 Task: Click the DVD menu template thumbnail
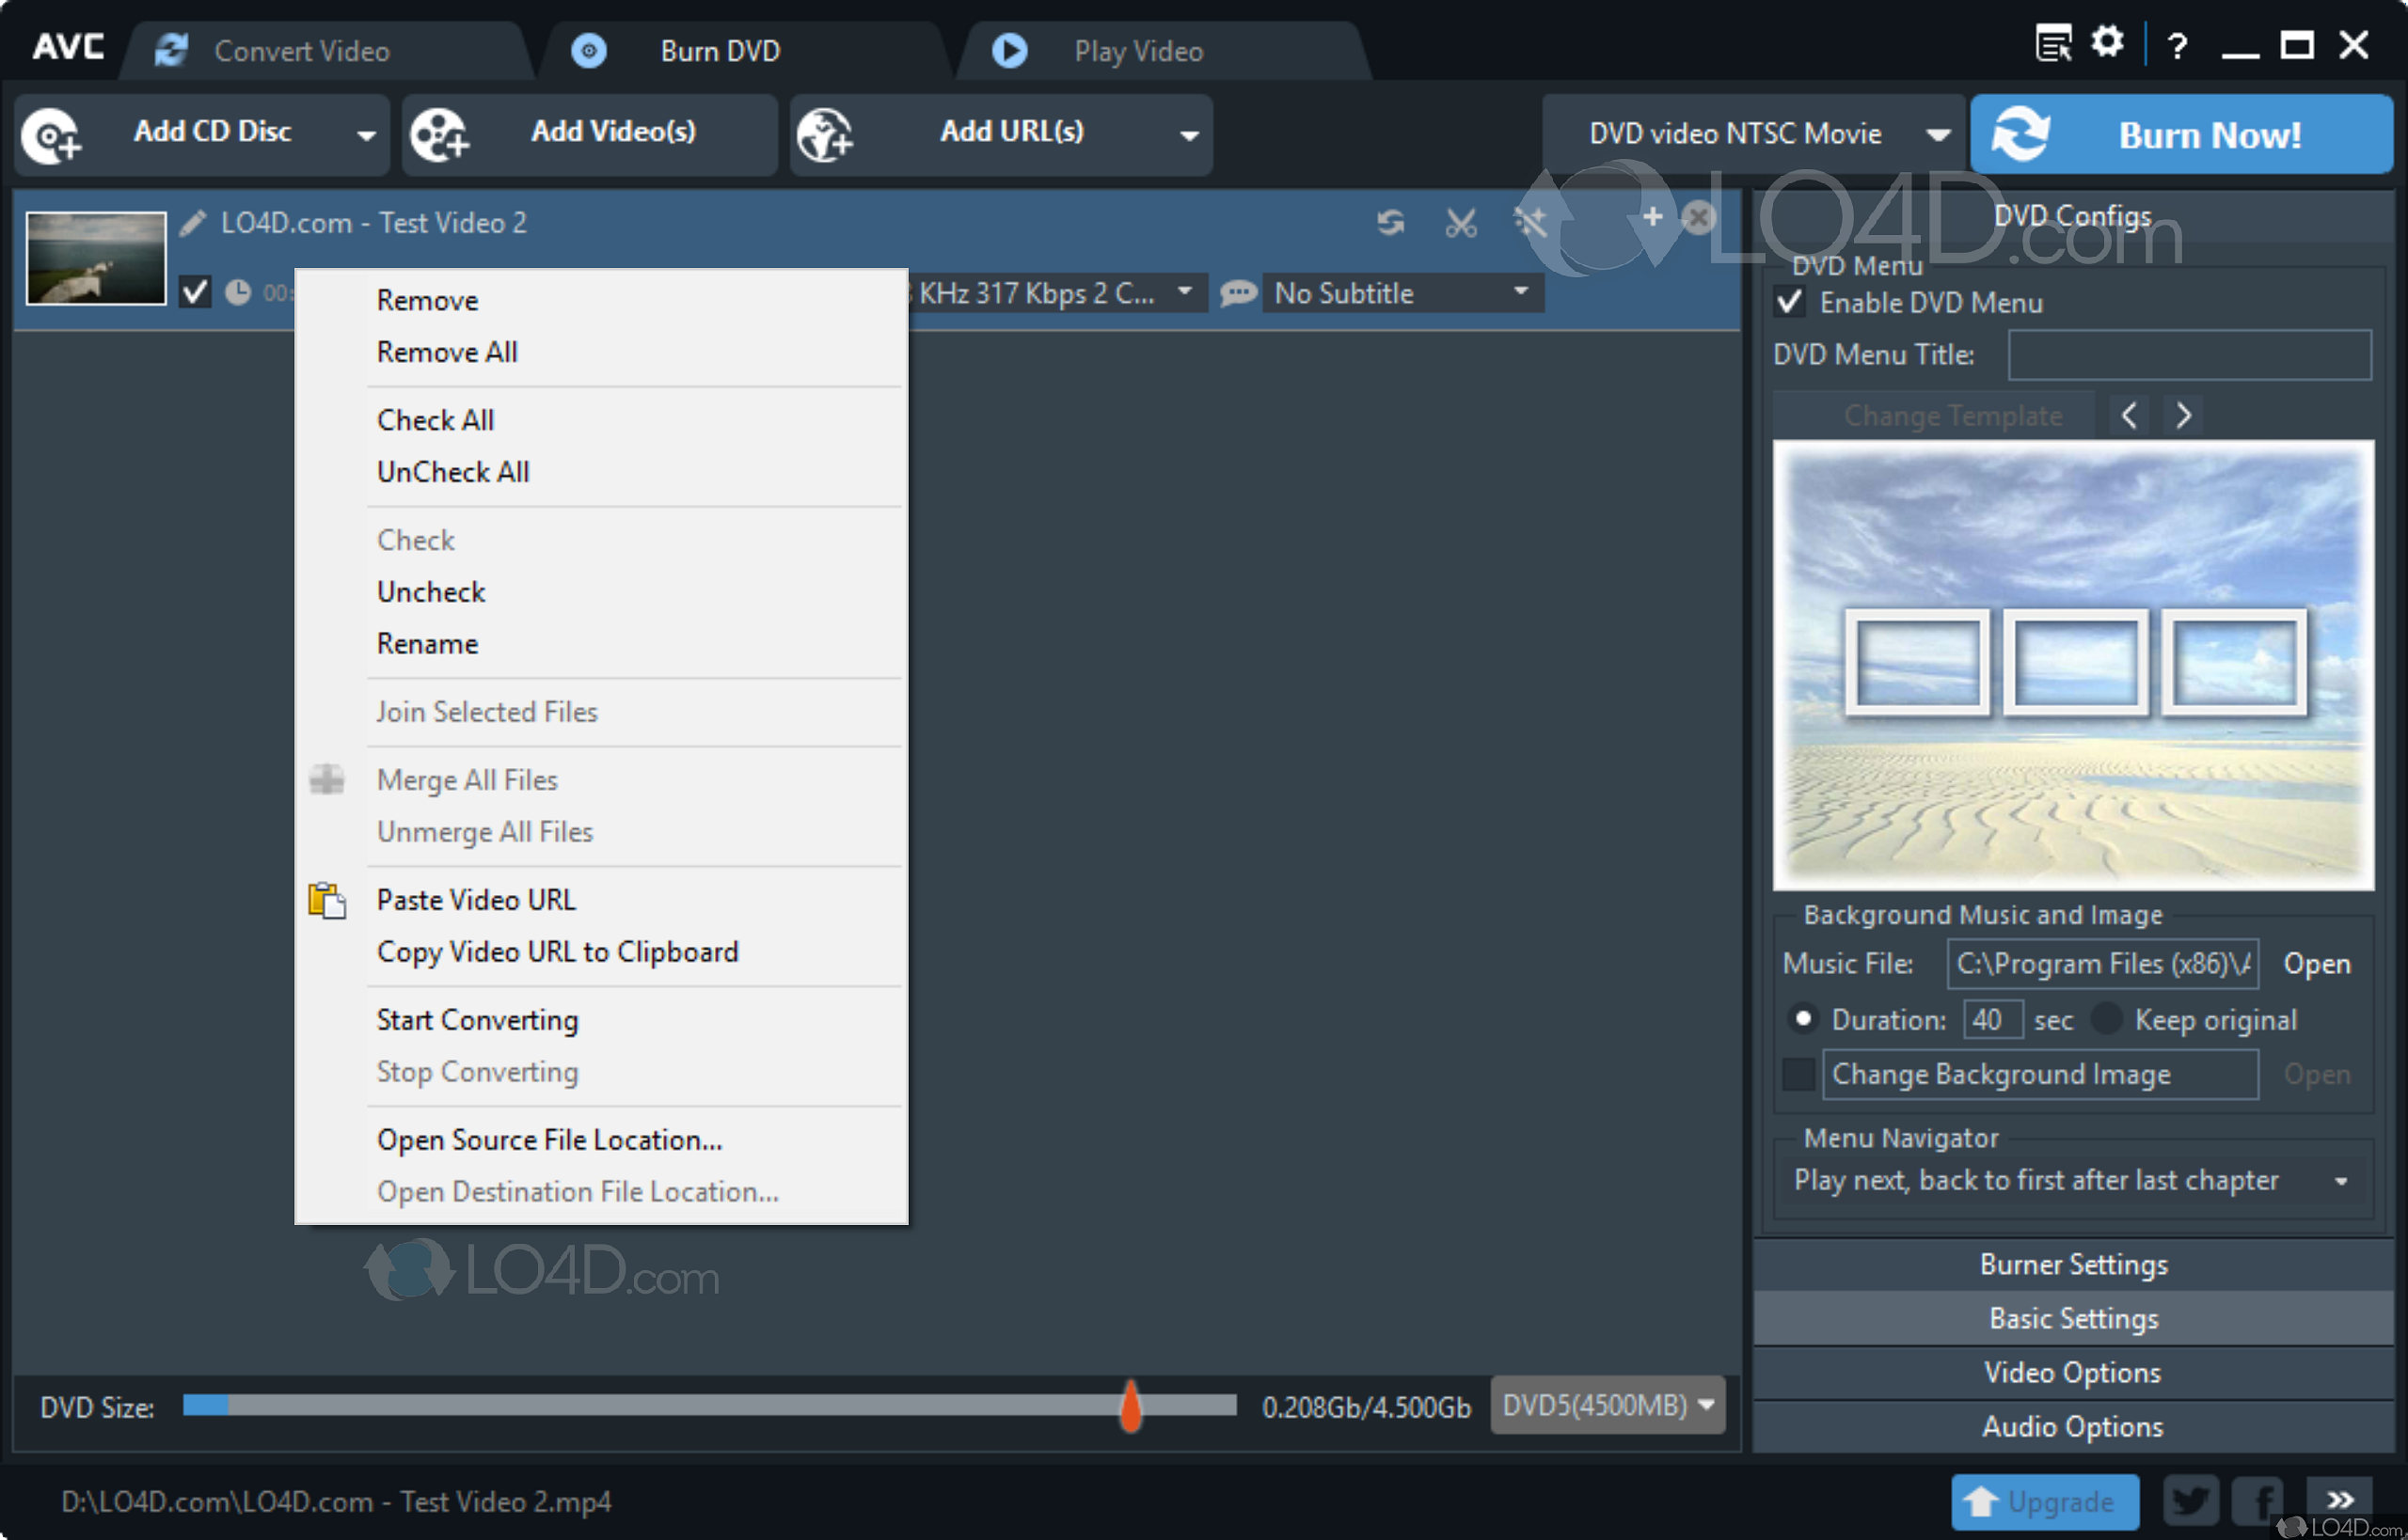2078,668
